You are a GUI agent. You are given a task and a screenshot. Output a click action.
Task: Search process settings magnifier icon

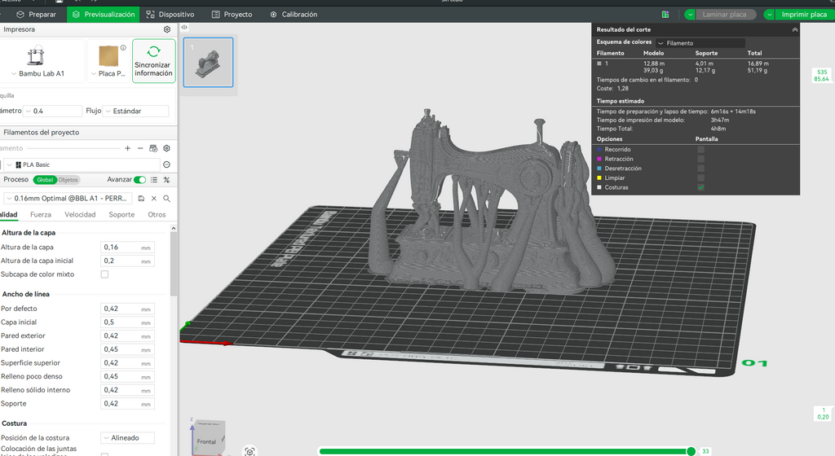(166, 198)
